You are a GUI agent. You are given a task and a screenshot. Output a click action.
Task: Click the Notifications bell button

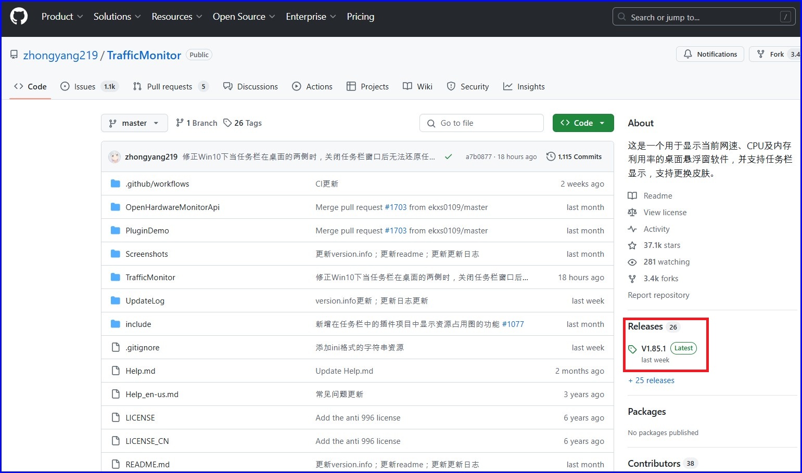point(710,54)
